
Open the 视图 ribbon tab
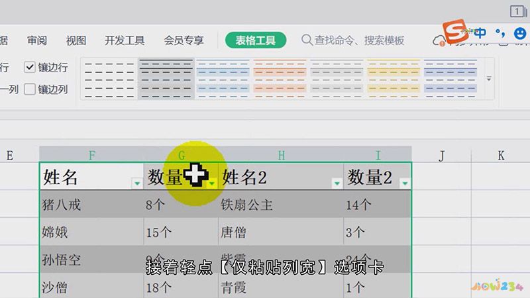(x=76, y=40)
